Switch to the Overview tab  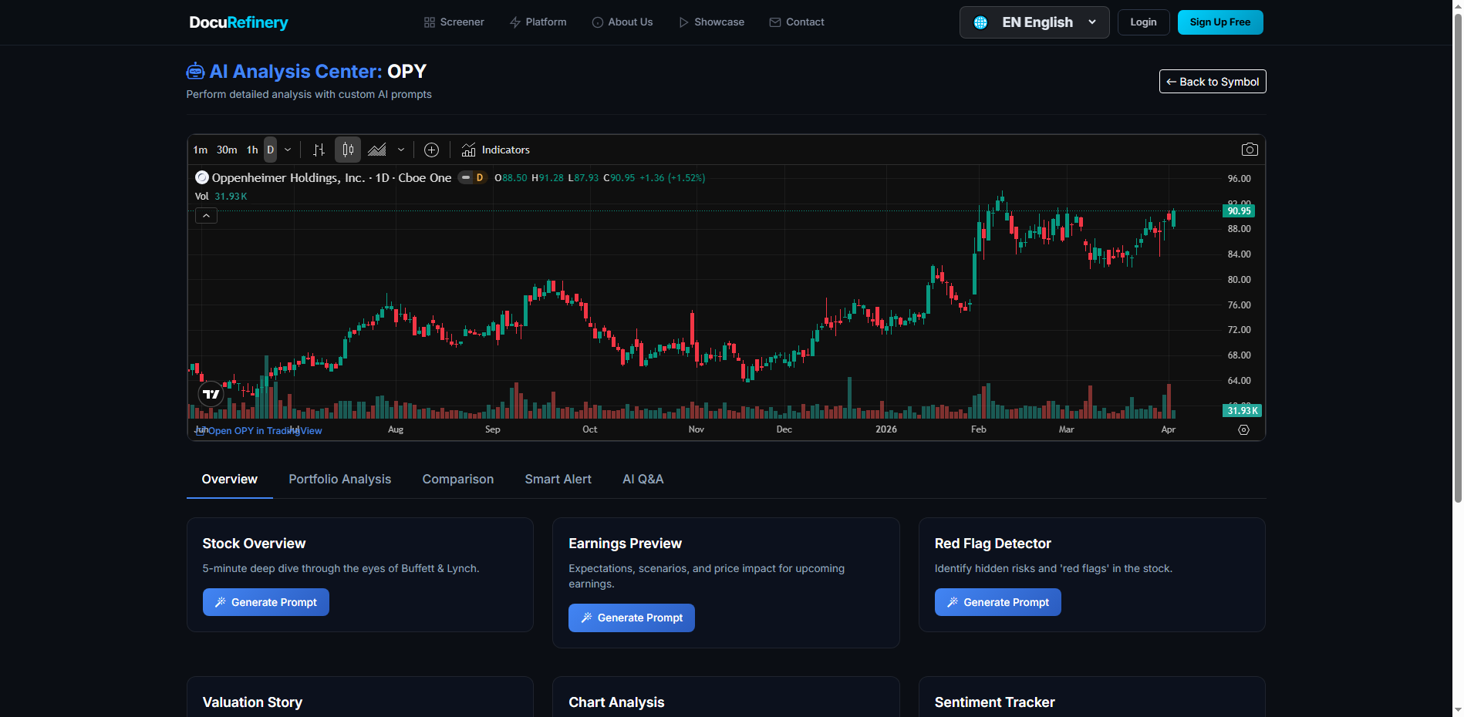230,479
